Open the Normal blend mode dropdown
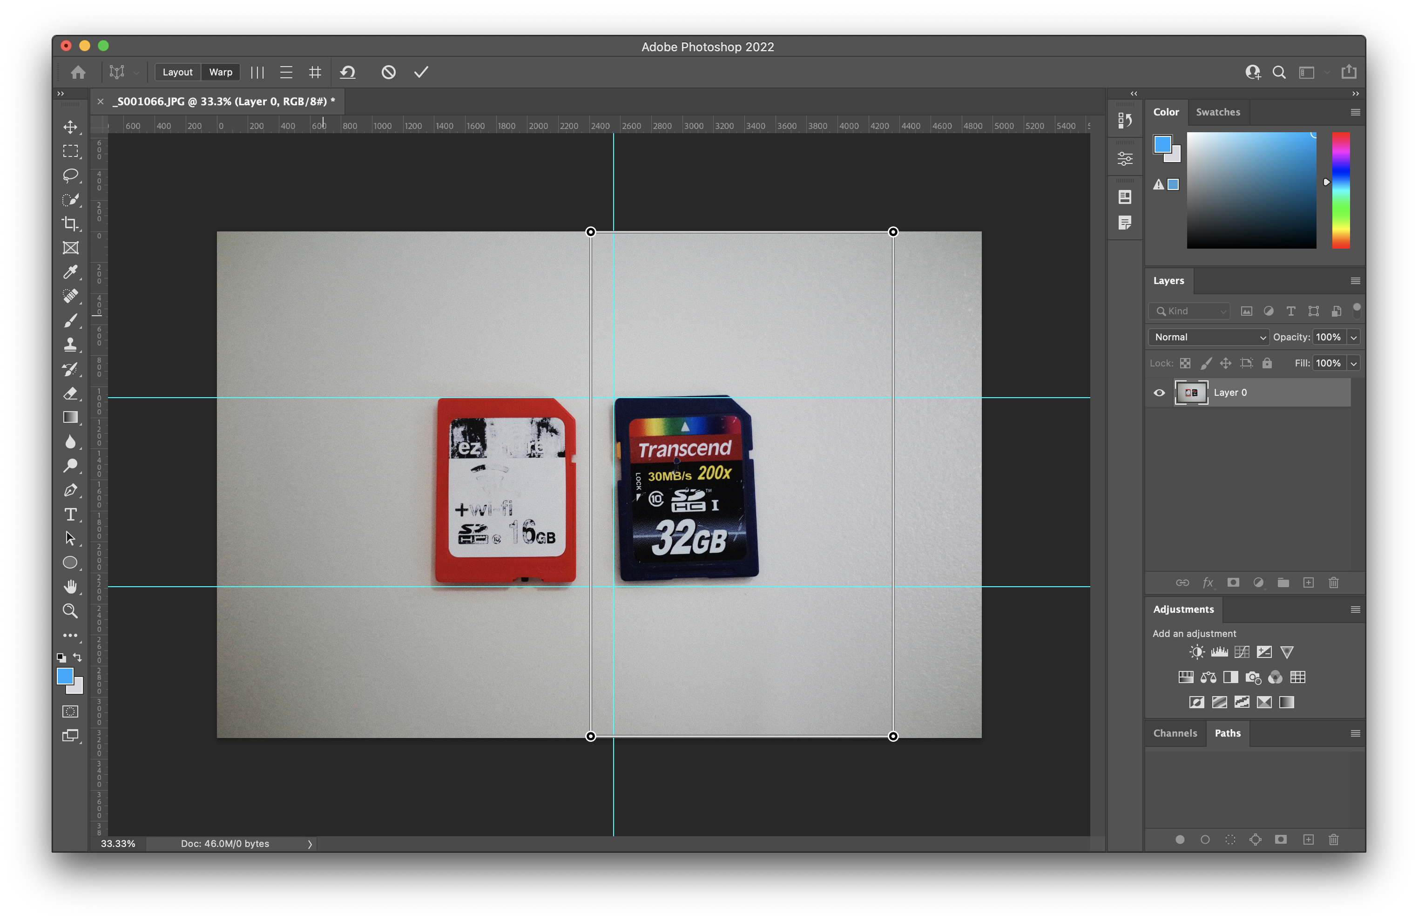Screen dimensions: 1418x921 pyautogui.click(x=1208, y=337)
